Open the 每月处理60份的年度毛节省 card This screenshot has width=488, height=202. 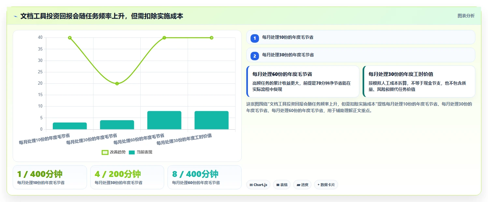click(303, 81)
